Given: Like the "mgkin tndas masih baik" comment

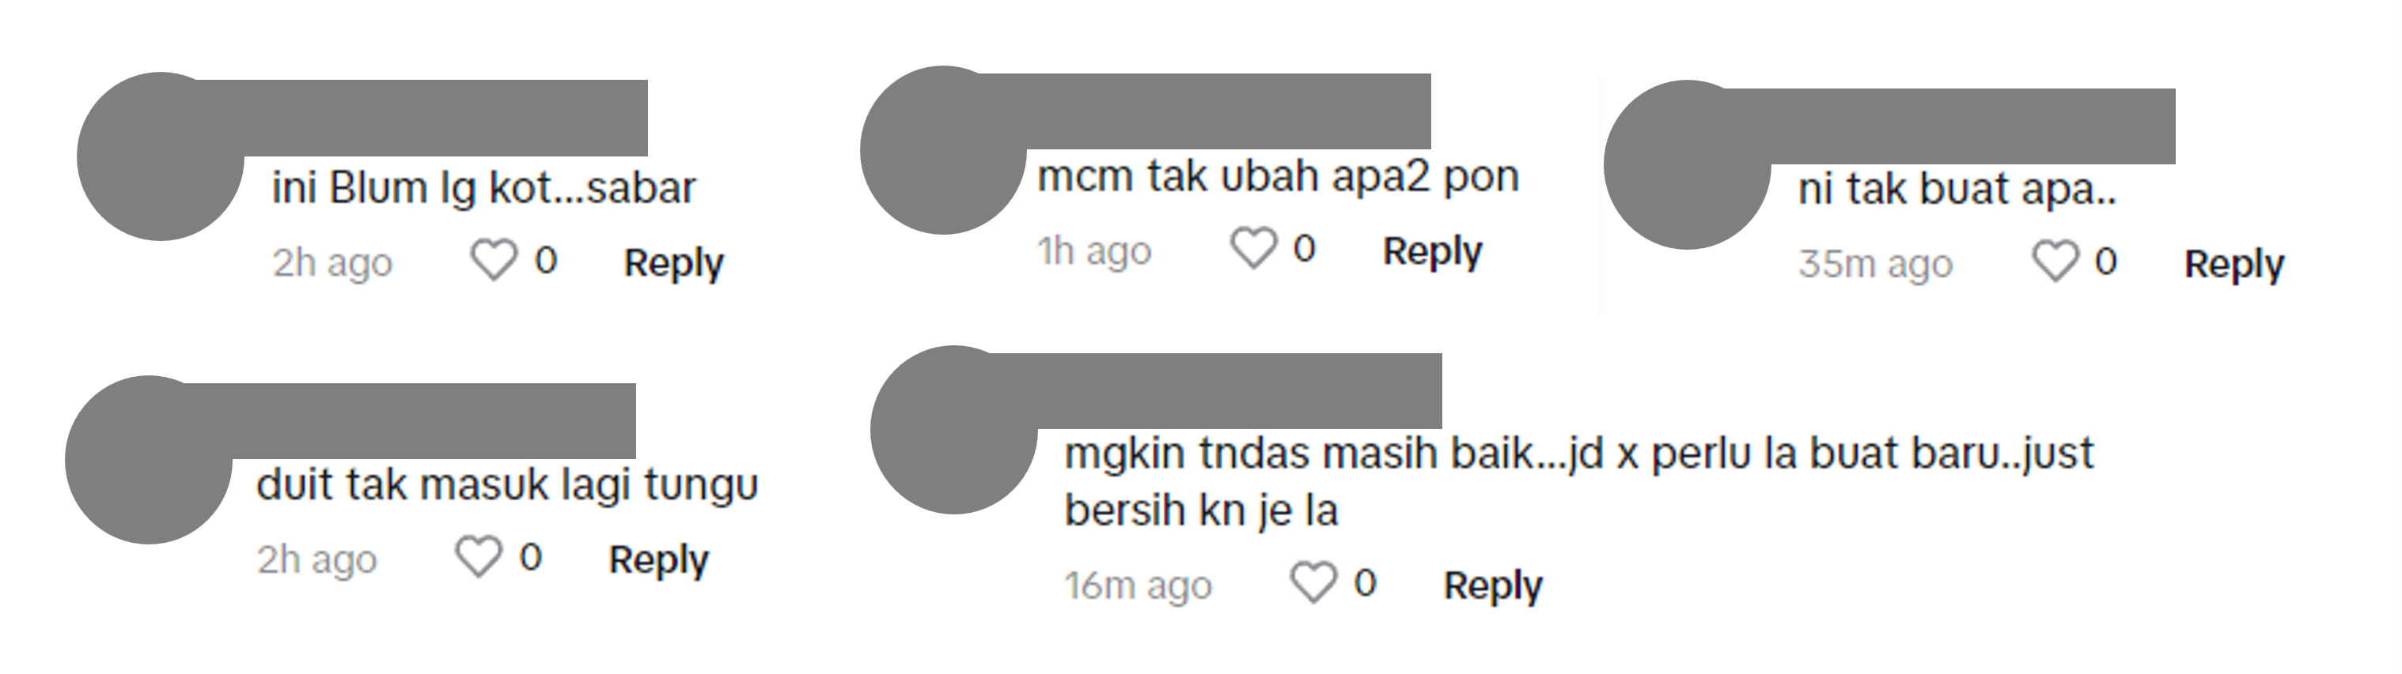Looking at the screenshot, I should [x=1313, y=584].
